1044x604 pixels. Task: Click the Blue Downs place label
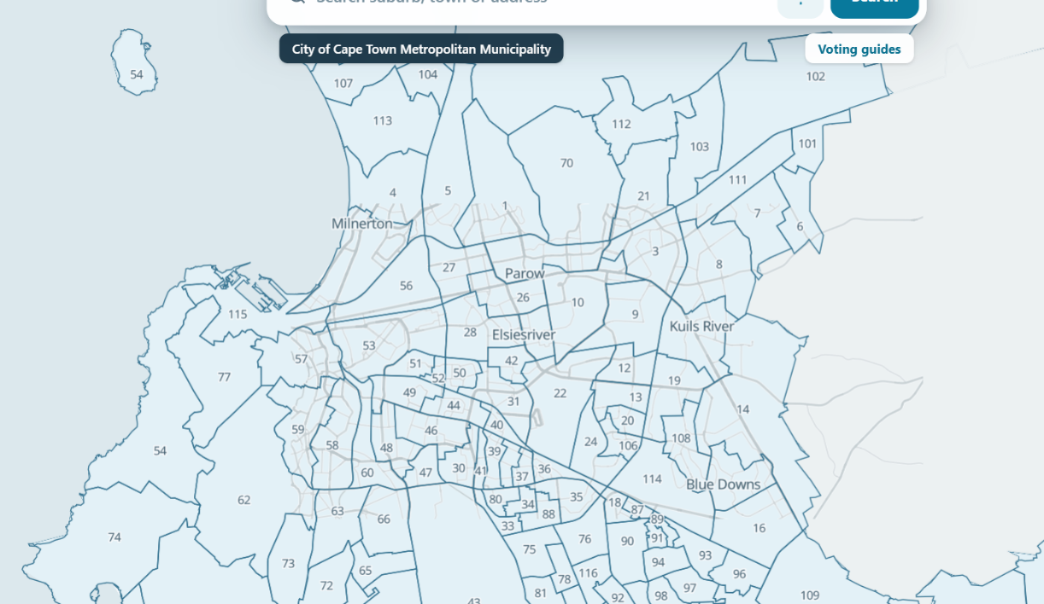pos(723,485)
